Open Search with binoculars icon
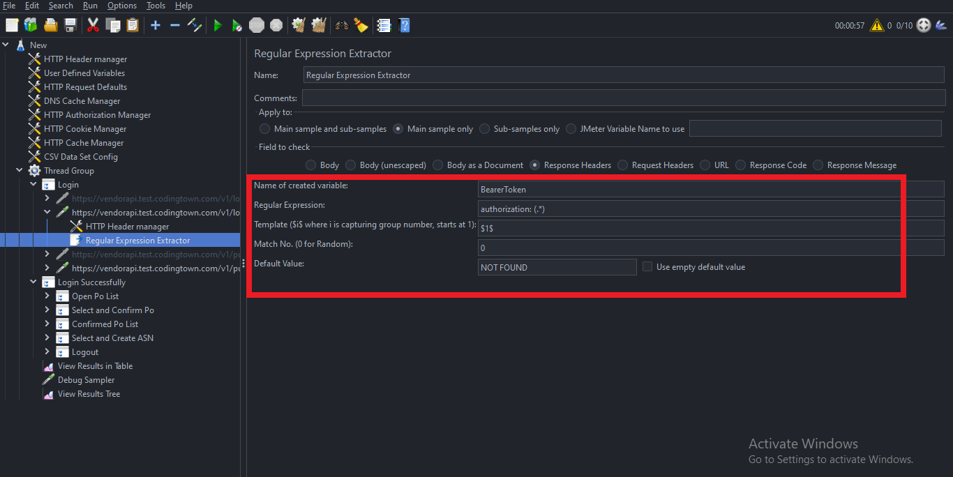This screenshot has width=953, height=477. [342, 25]
